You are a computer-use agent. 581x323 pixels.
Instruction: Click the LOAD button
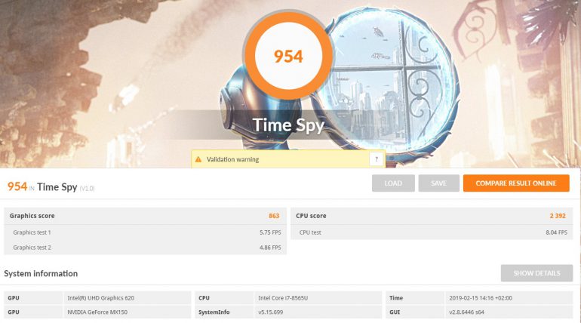[393, 183]
